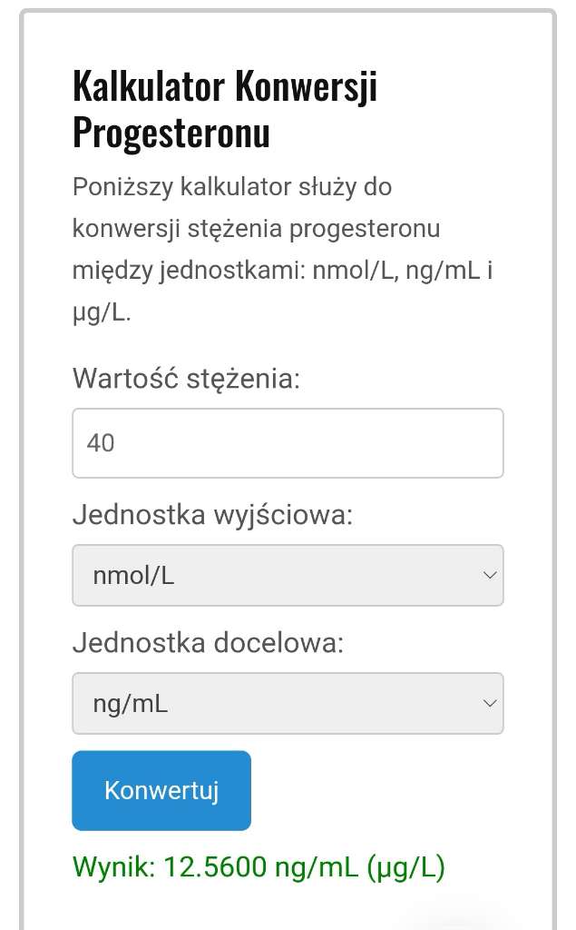Click the (µg/L) unit in the result
This screenshot has height=930, width=576.
click(x=405, y=867)
